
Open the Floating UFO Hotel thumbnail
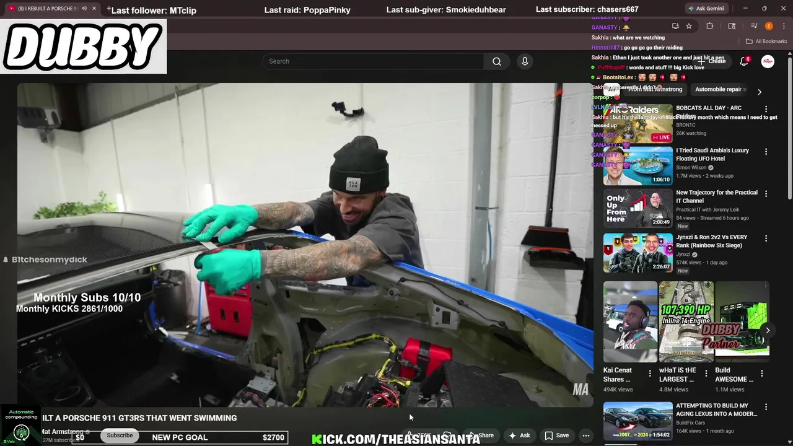coord(637,165)
